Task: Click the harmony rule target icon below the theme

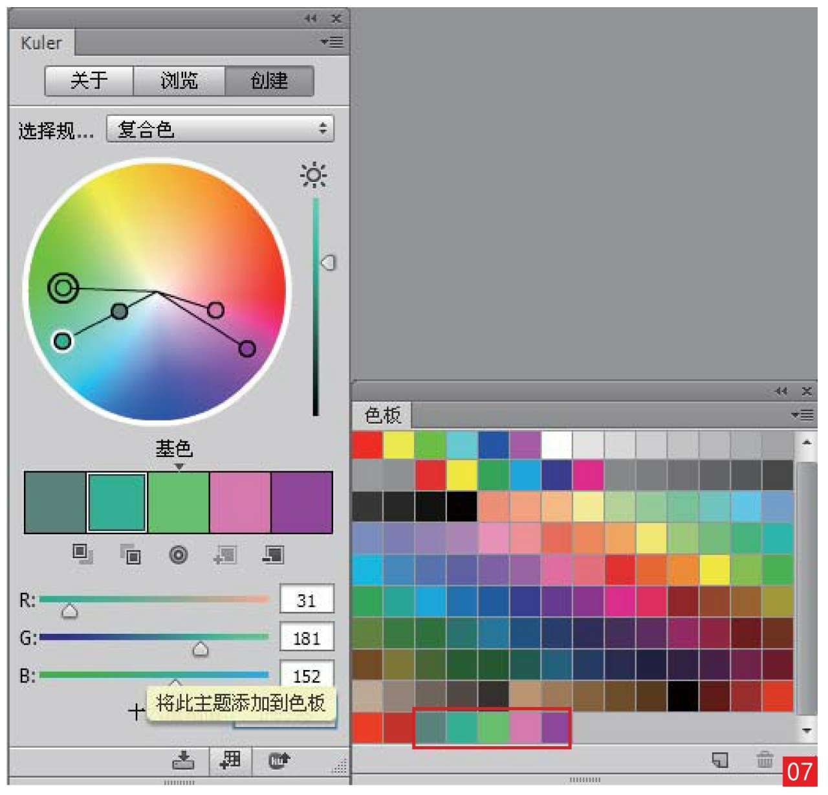Action: tap(179, 555)
